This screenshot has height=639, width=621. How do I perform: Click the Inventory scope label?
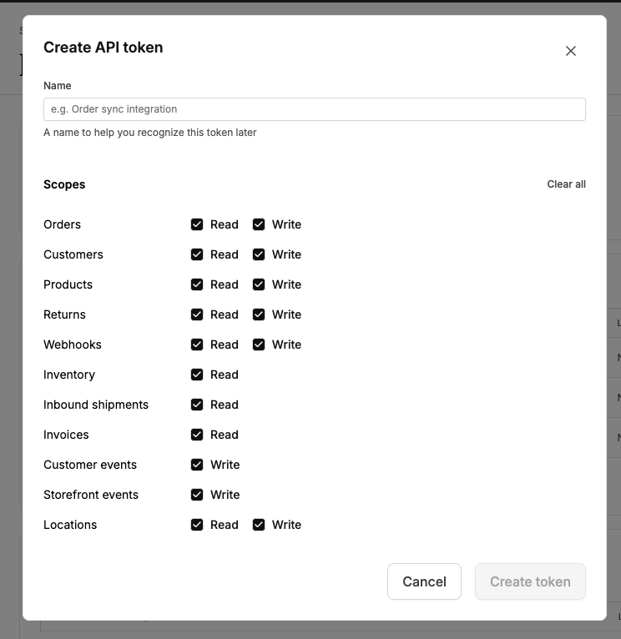[x=69, y=375]
